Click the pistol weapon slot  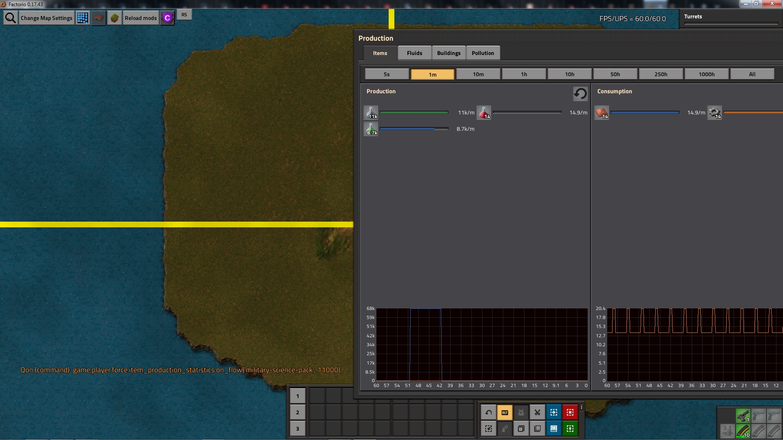pos(743,416)
